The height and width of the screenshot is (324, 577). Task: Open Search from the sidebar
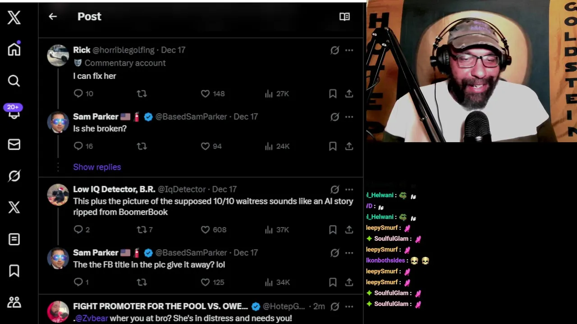(x=14, y=81)
